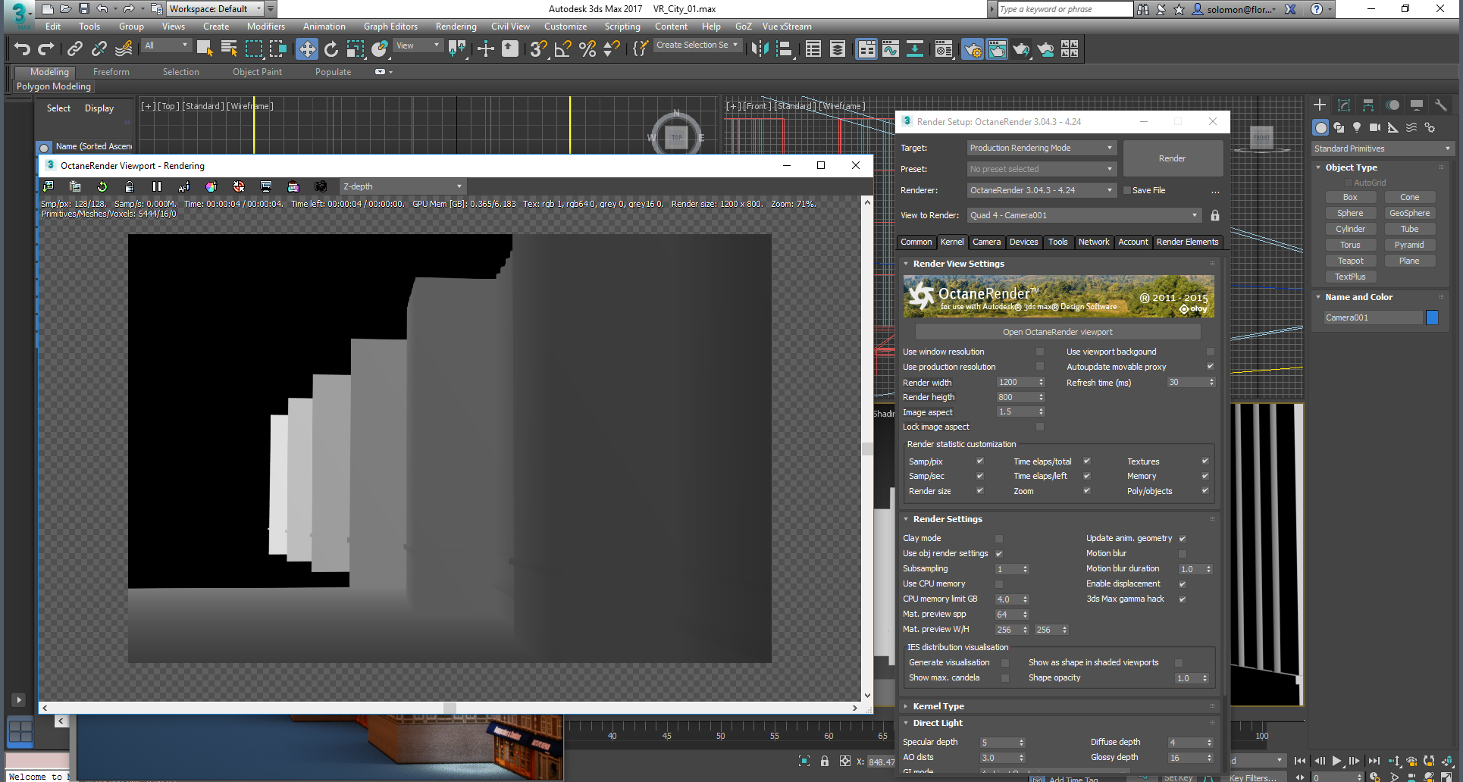The width and height of the screenshot is (1463, 782).
Task: Open the Create Selection Set dropdown
Action: click(x=697, y=45)
